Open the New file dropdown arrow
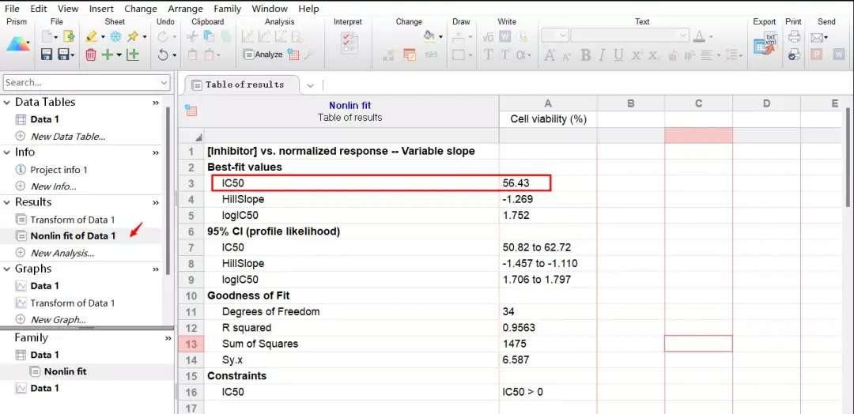 click(x=56, y=37)
